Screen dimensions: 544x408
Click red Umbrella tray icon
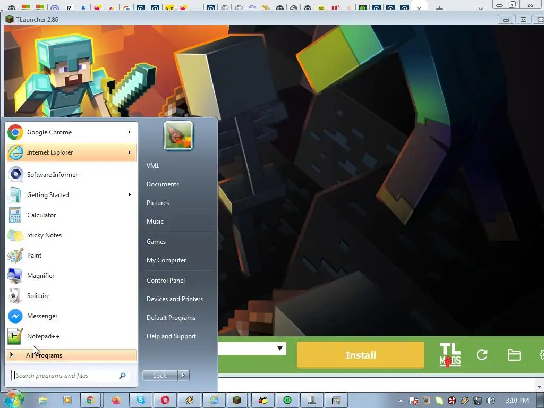pyautogui.click(x=452, y=401)
